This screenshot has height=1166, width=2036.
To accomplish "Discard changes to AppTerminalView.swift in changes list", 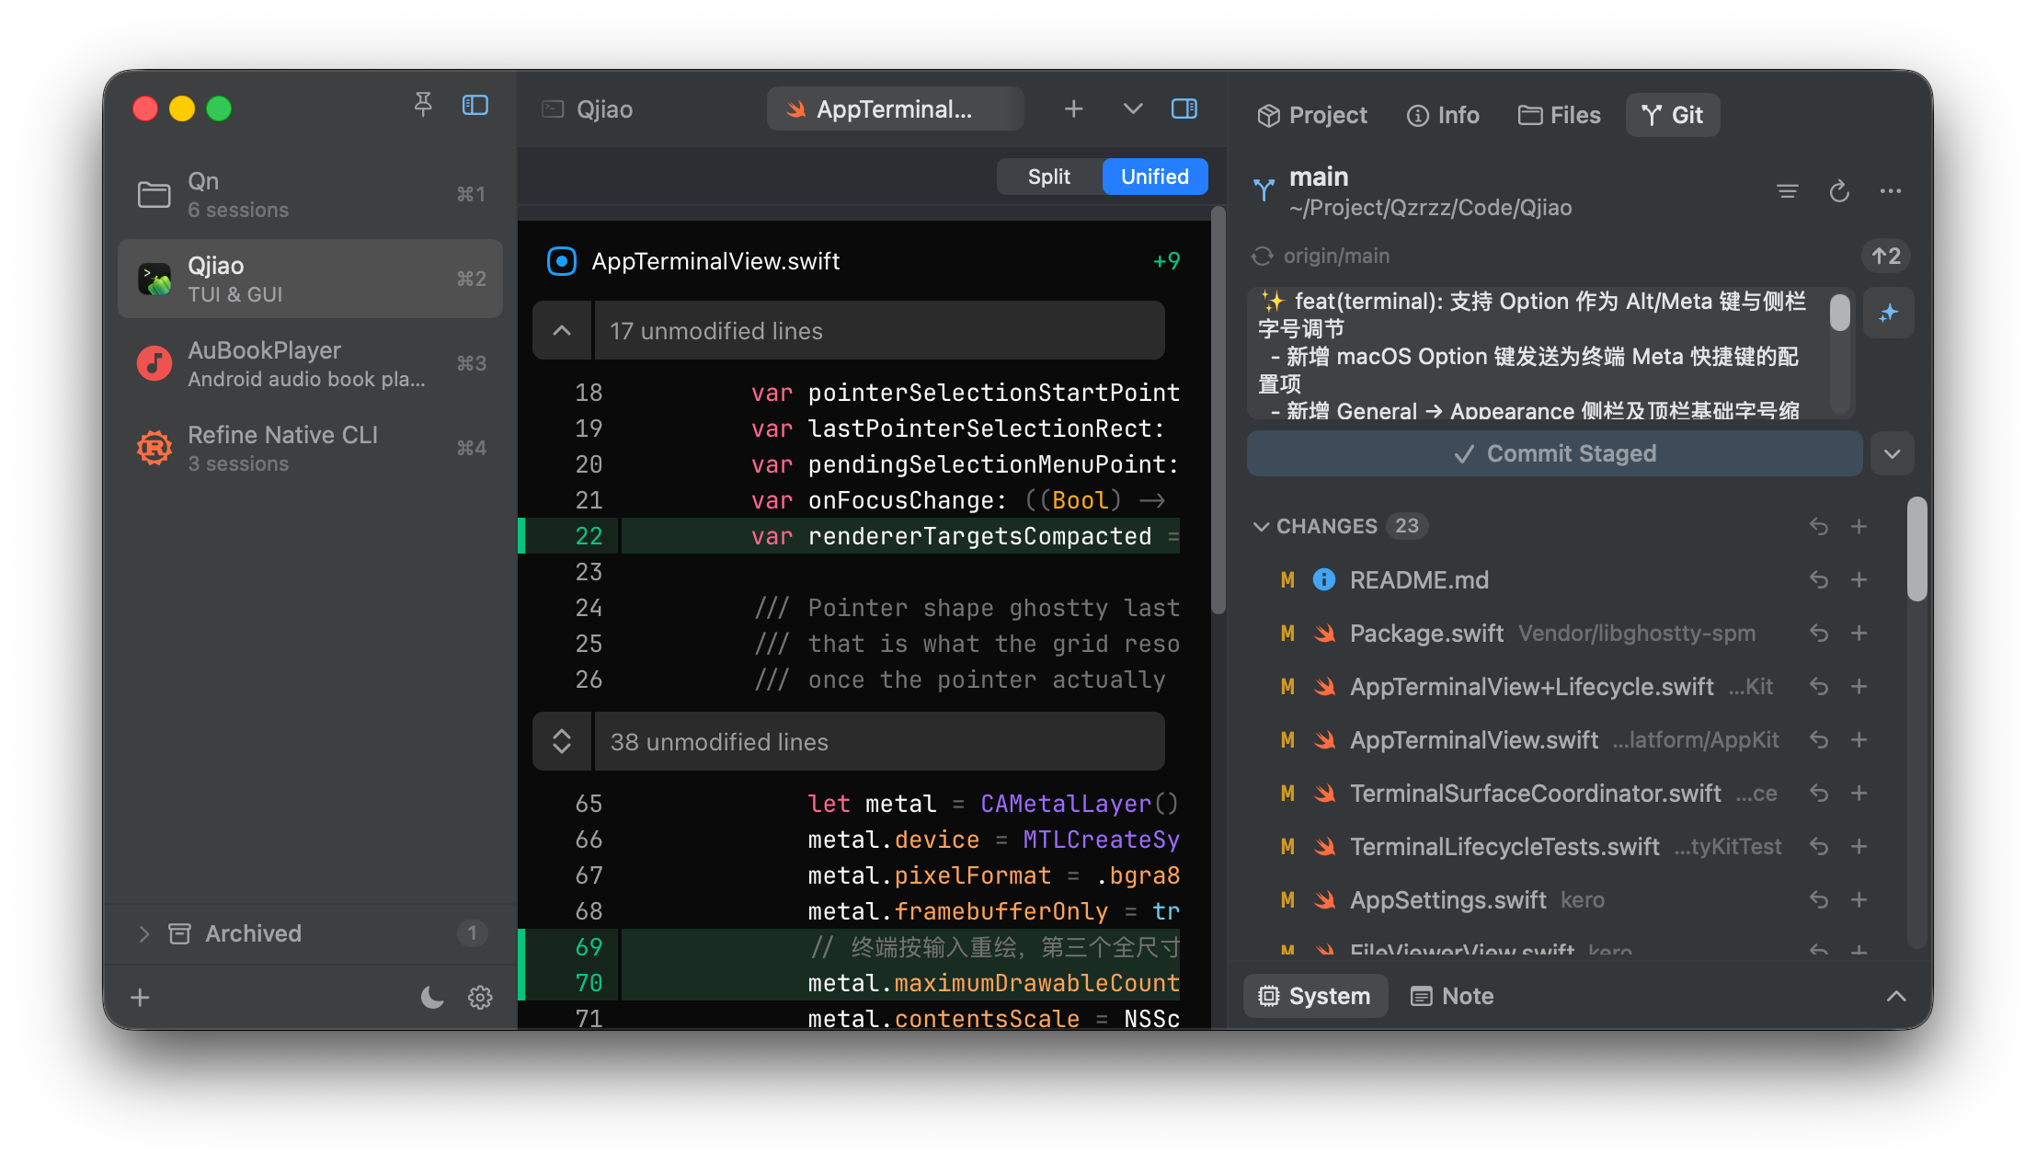I will 1818,739.
